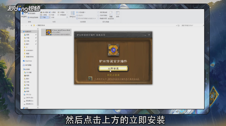Click the 立即安装 install button
Screen dimensions: 226x126
pyautogui.click(x=113, y=68)
